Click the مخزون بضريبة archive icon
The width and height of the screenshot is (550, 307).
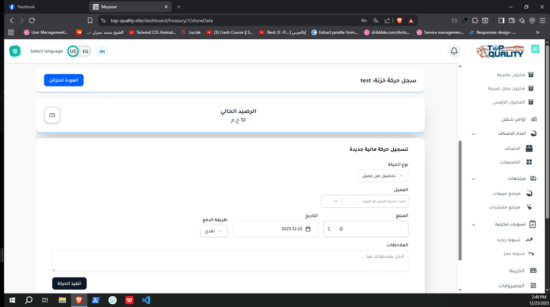(x=531, y=75)
